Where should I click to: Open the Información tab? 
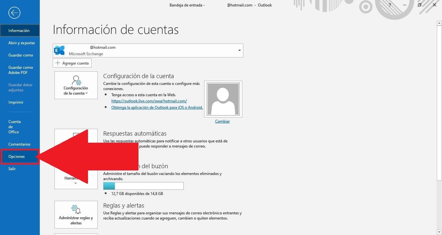(20, 31)
